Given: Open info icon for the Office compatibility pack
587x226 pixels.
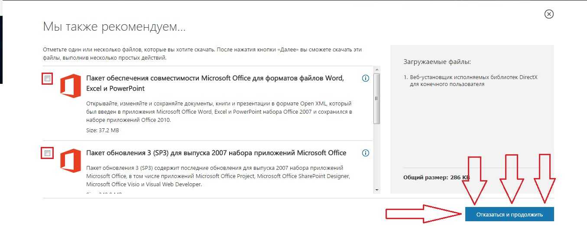Looking at the screenshot, I should tap(365, 78).
